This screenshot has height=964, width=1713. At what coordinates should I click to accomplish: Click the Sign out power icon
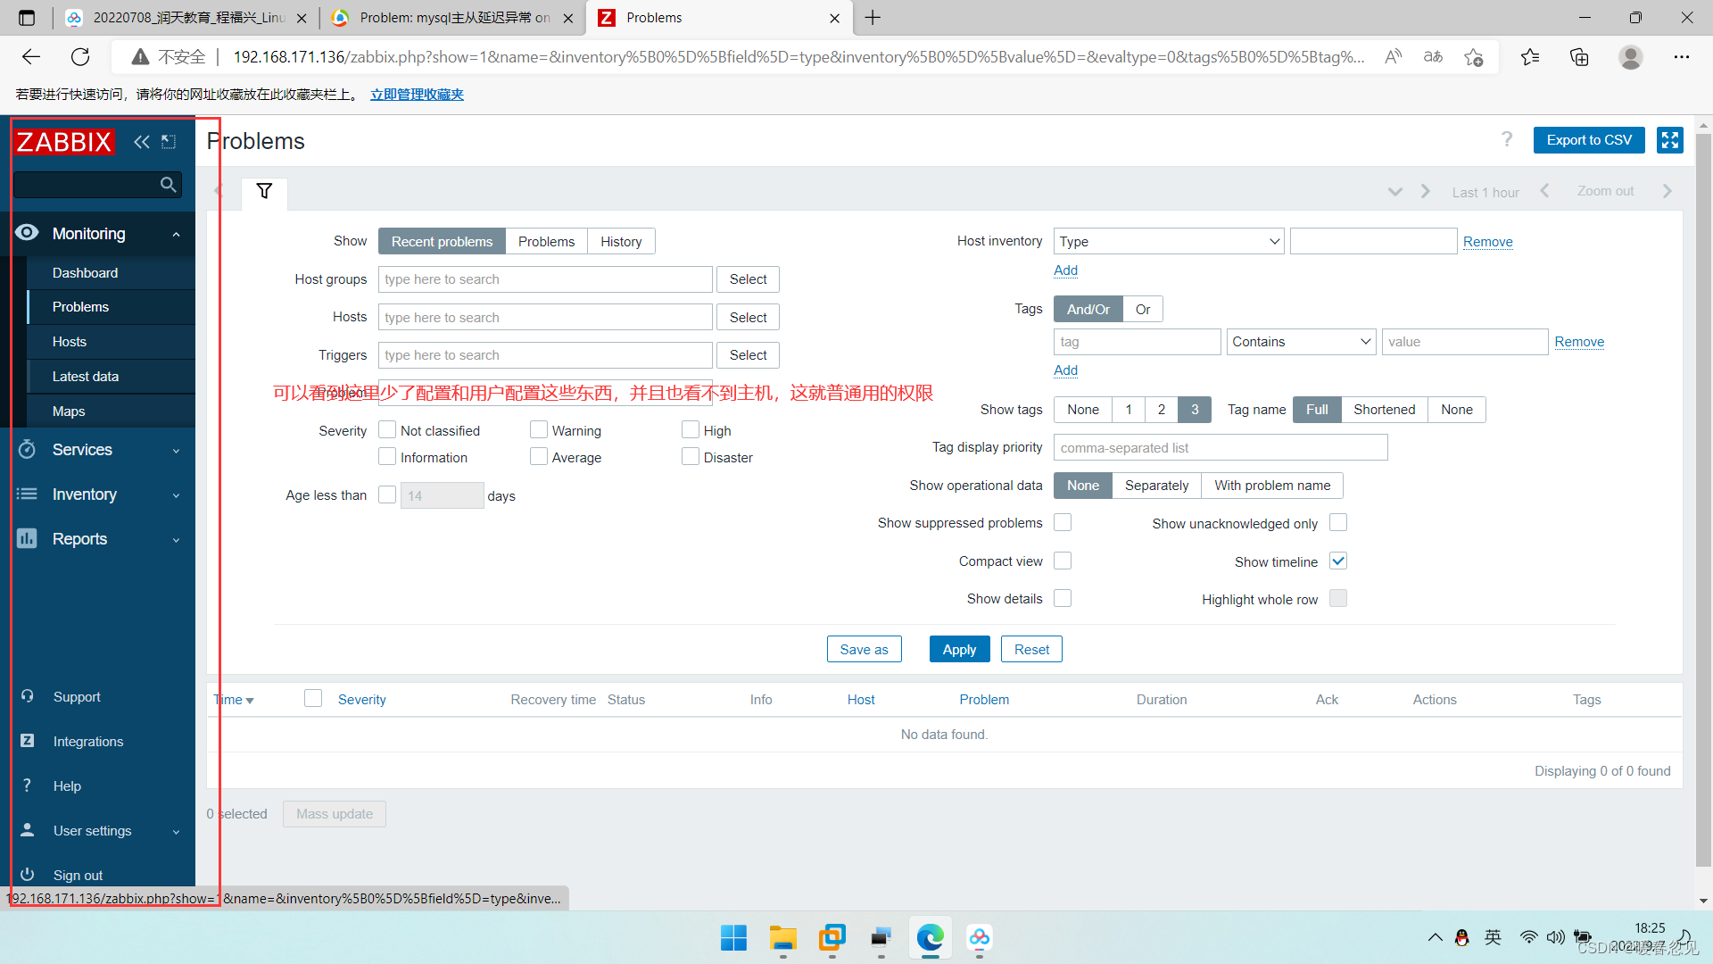(28, 875)
